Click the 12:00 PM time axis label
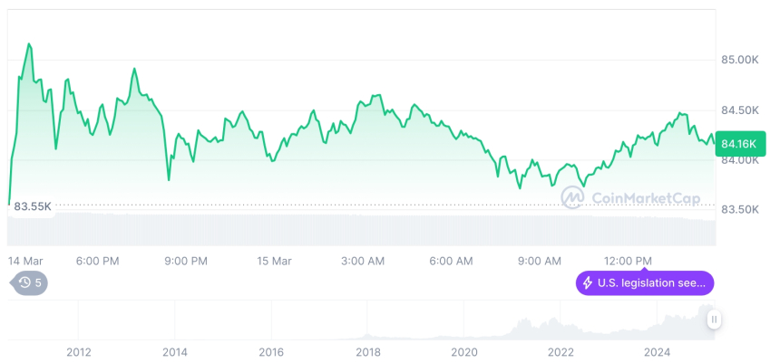The width and height of the screenshot is (780, 363). (628, 262)
